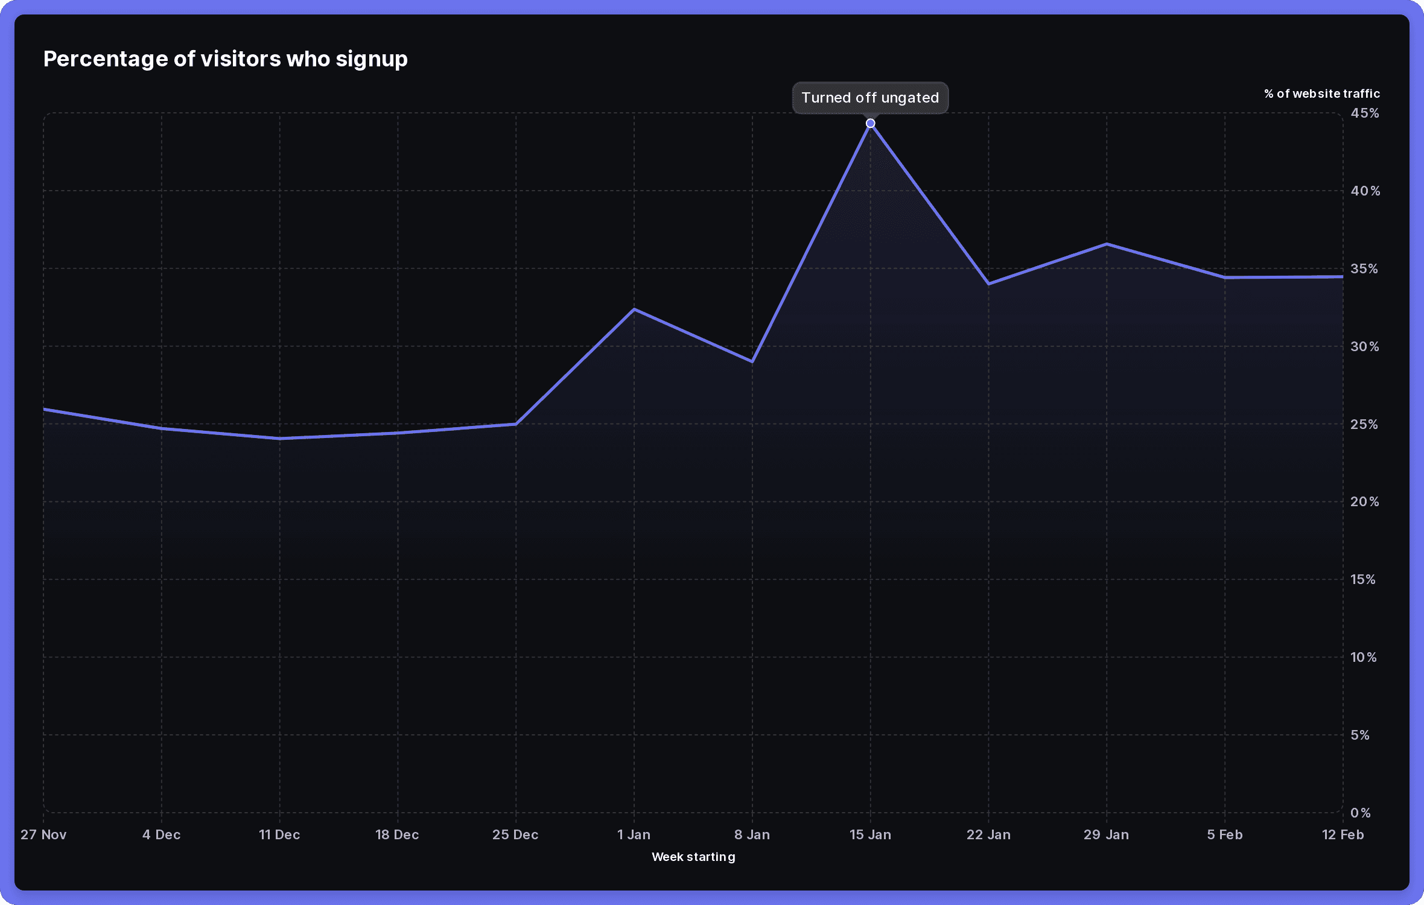Click the 'Turned off ungated' annotation label
This screenshot has width=1424, height=905.
pyautogui.click(x=869, y=97)
